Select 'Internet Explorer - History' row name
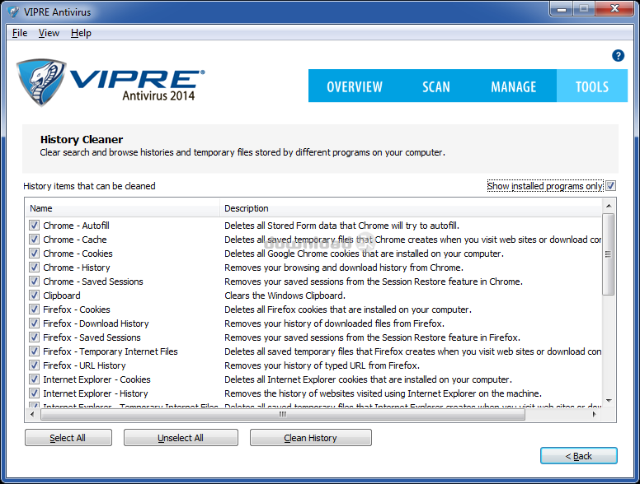This screenshot has height=484, width=640. pos(96,393)
